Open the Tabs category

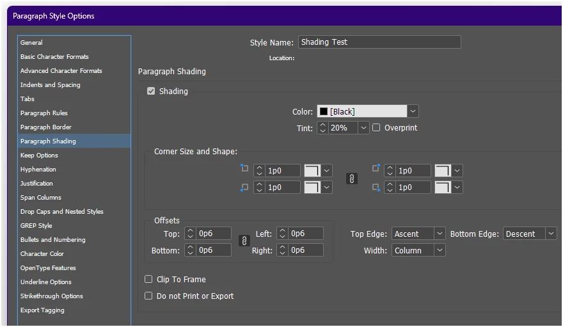(74, 99)
